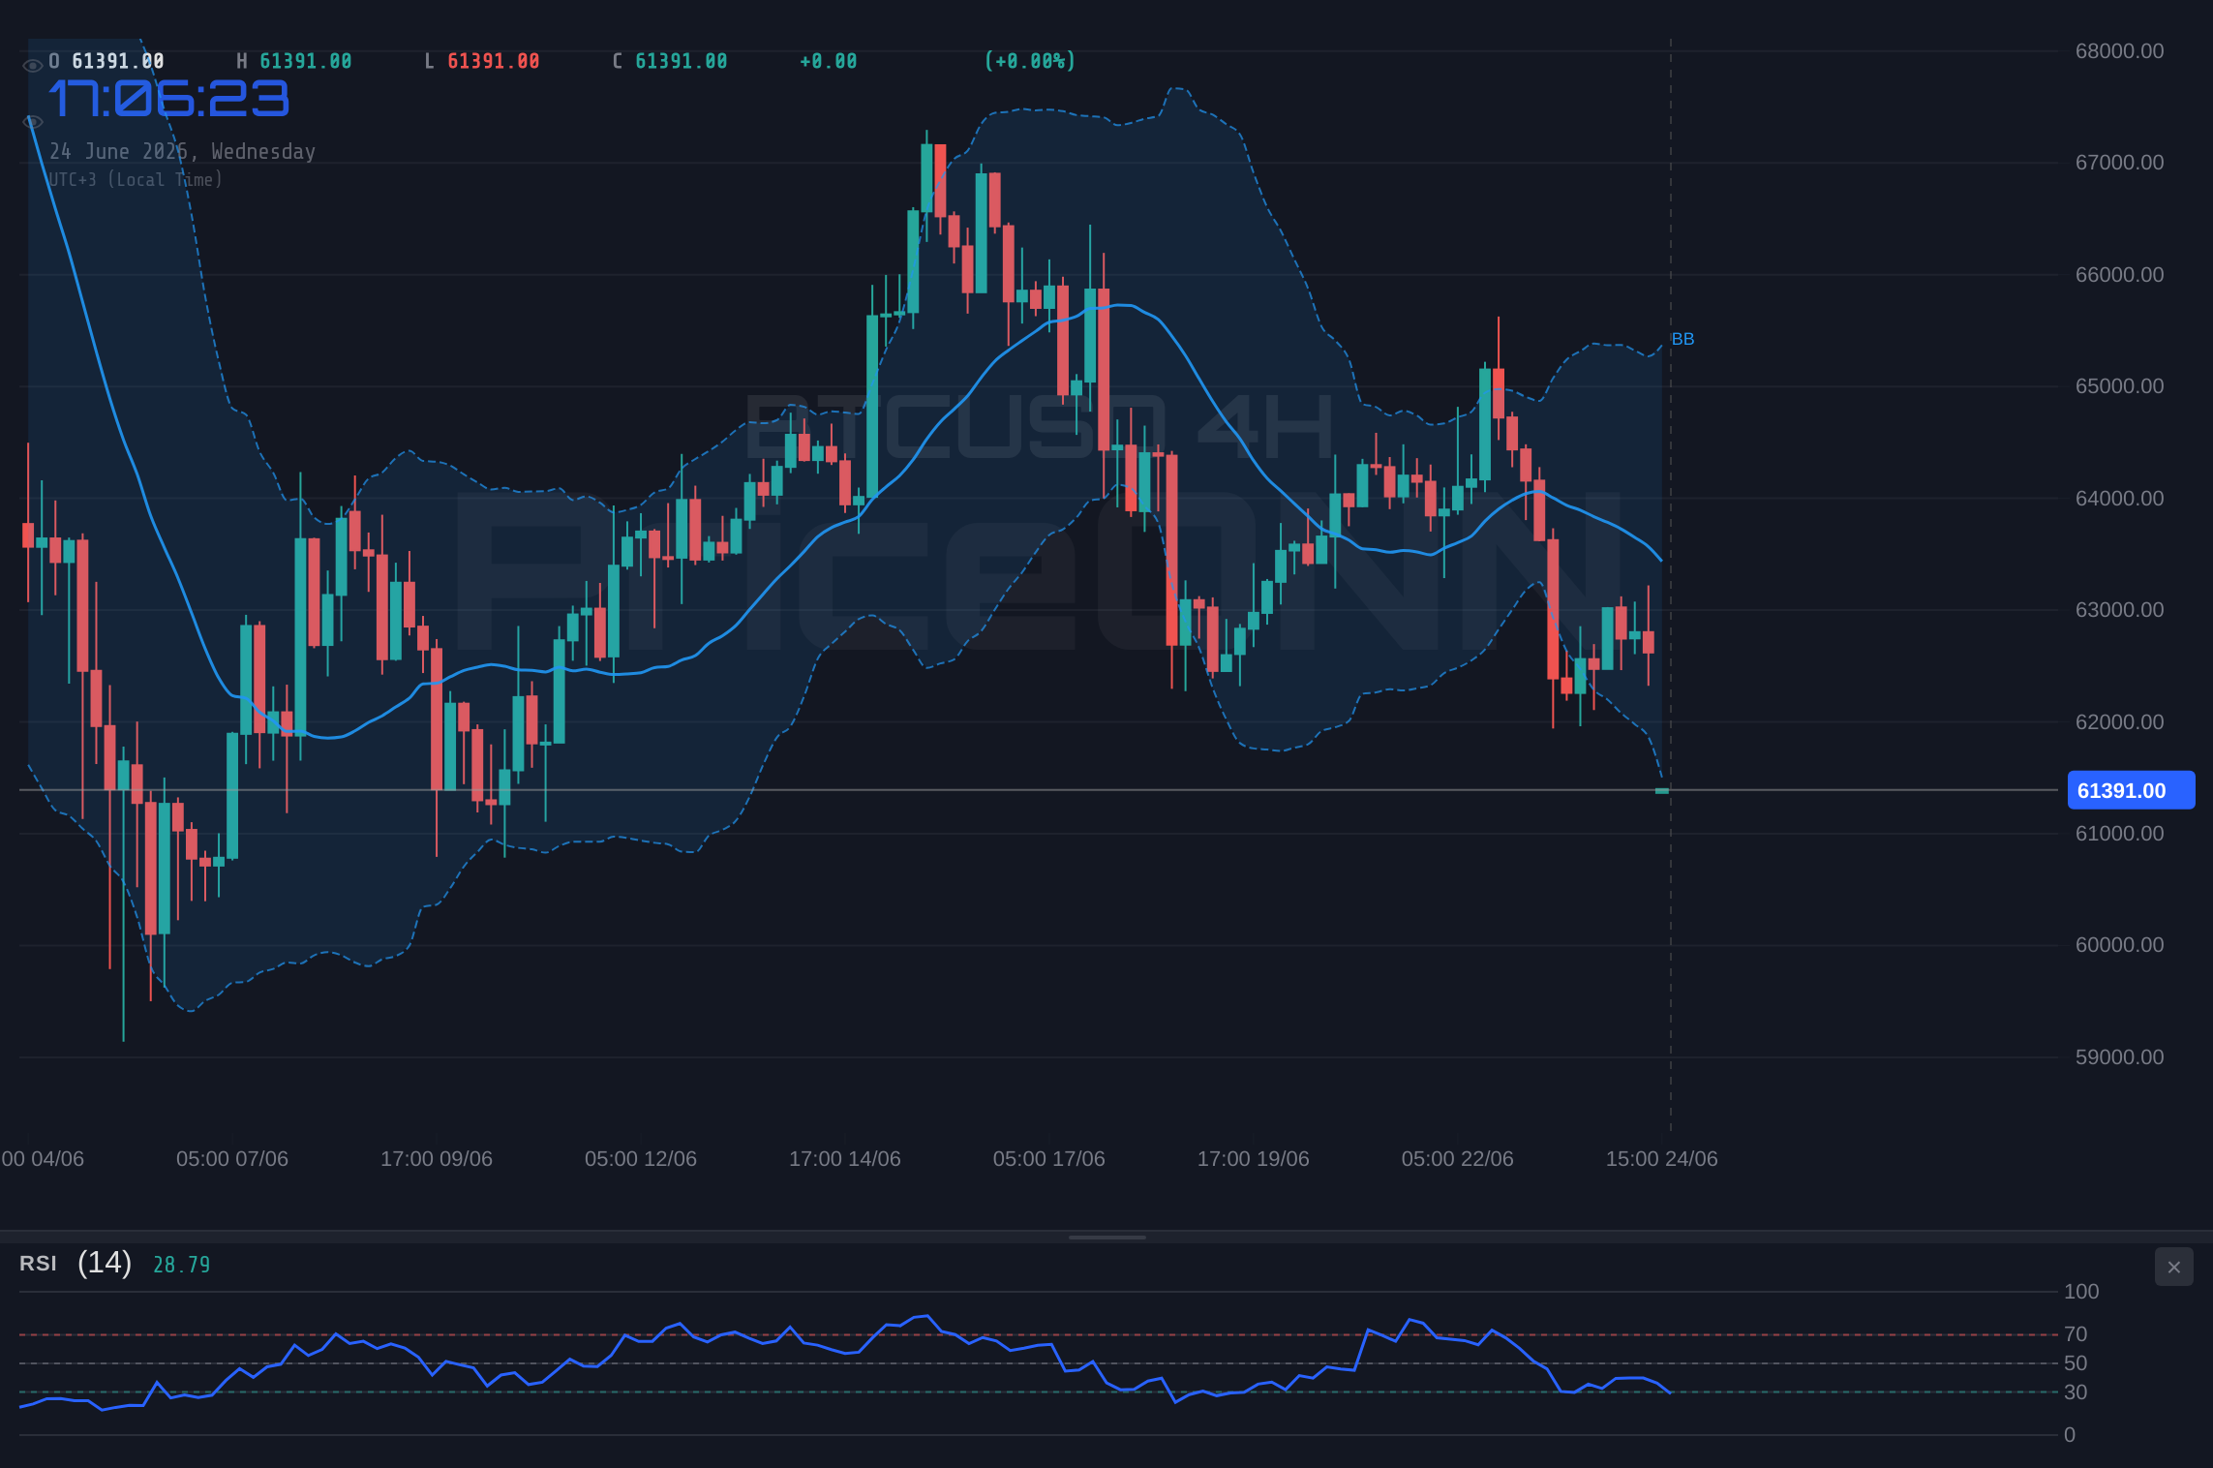Click the 63000.00 price axis label
The image size is (2213, 1468).
pos(2119,610)
